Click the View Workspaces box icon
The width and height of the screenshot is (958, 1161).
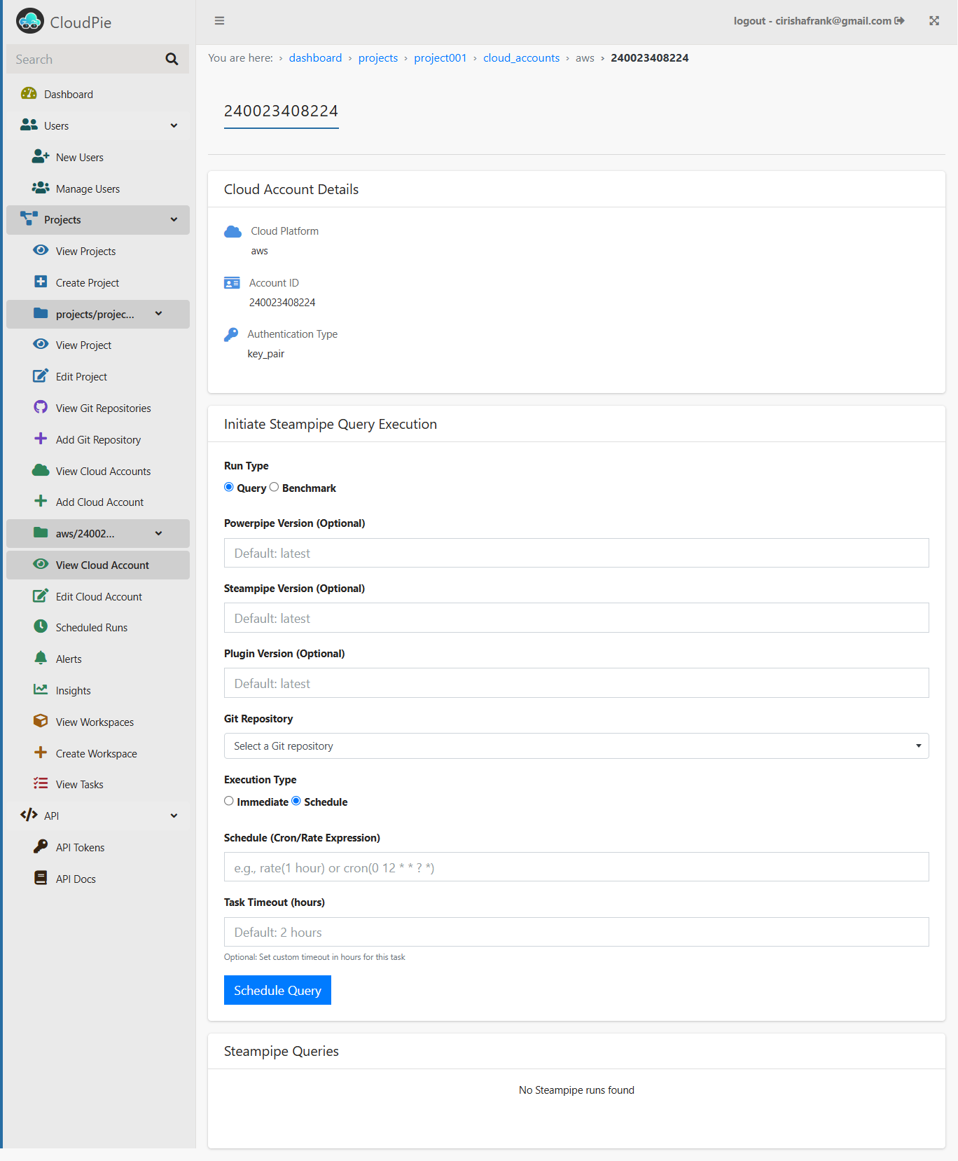point(41,721)
